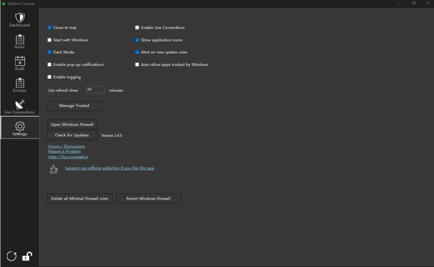
Task: Enable Start with Windows checkbox
Action: (x=50, y=40)
